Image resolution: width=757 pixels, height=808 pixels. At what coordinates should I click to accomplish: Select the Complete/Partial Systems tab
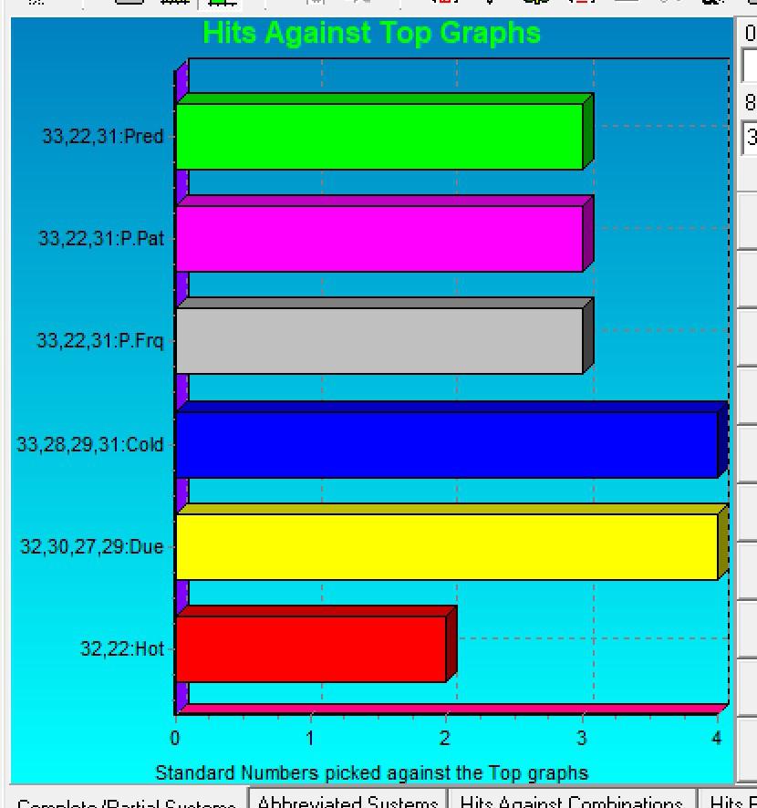(x=127, y=803)
